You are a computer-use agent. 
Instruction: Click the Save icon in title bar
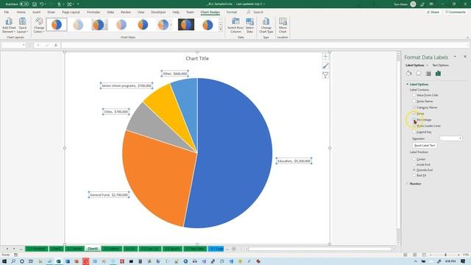click(x=35, y=4)
